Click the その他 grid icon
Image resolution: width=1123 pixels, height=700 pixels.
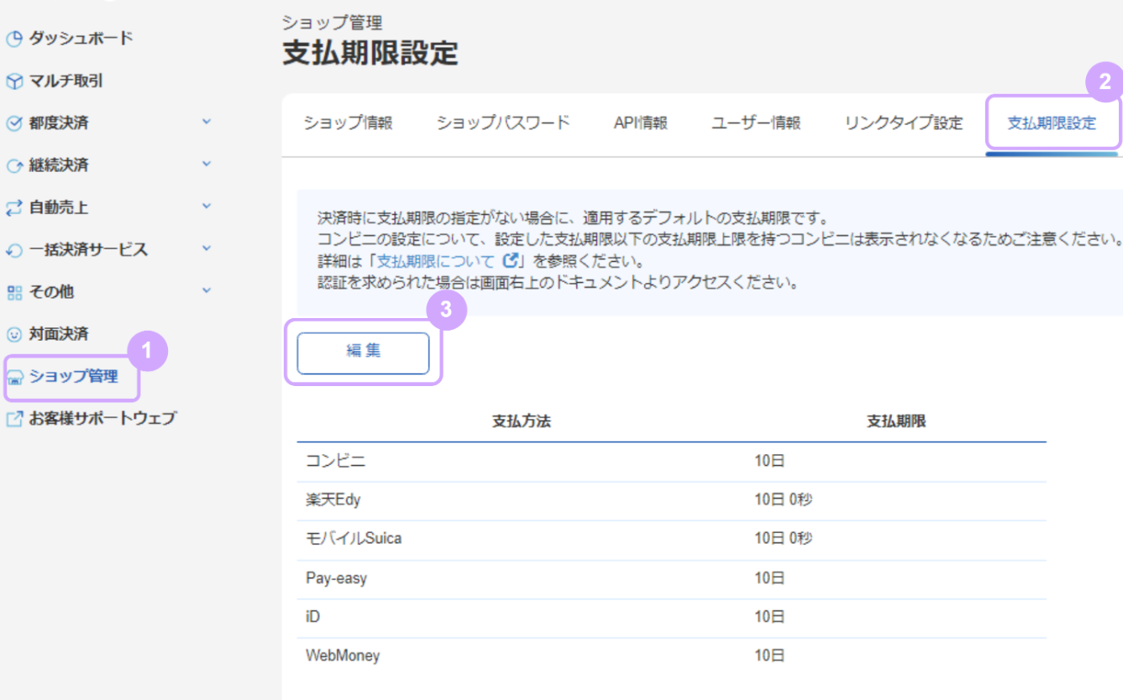point(14,291)
